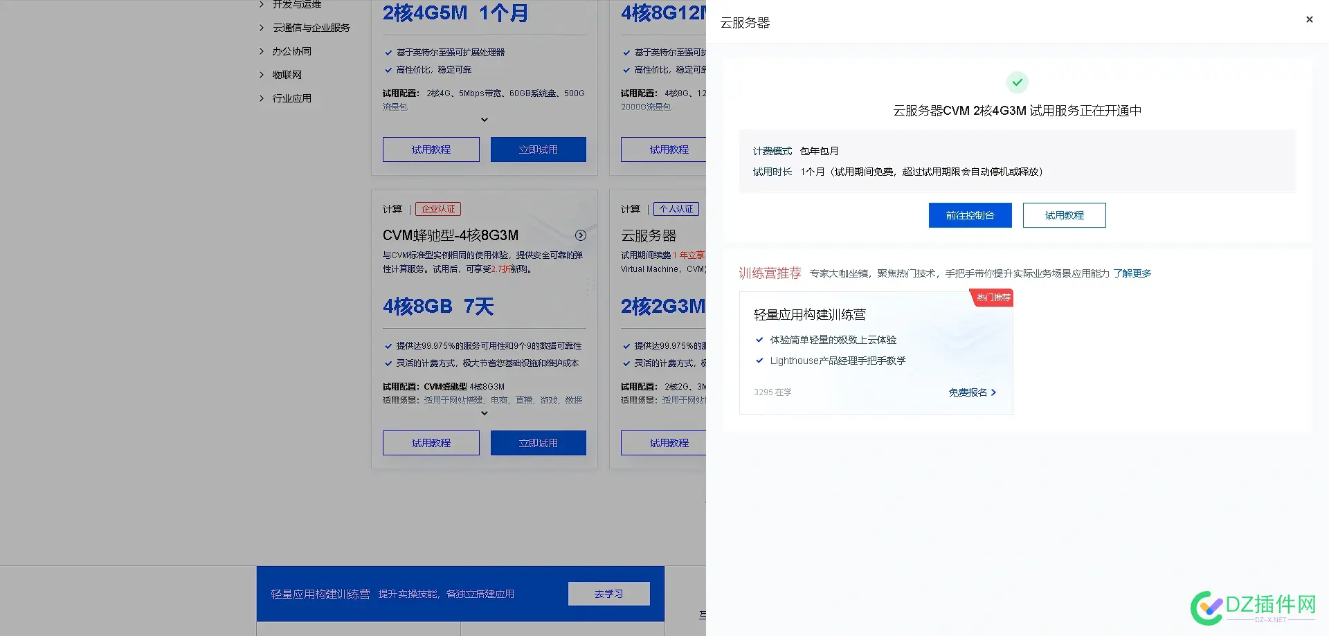
Task: Select 开发与运维 in the sidebar menu
Action: pos(293,4)
